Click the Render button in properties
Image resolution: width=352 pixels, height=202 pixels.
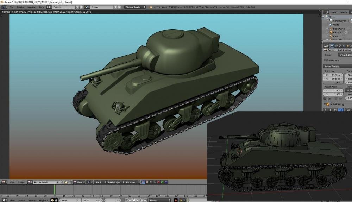[x=330, y=50]
